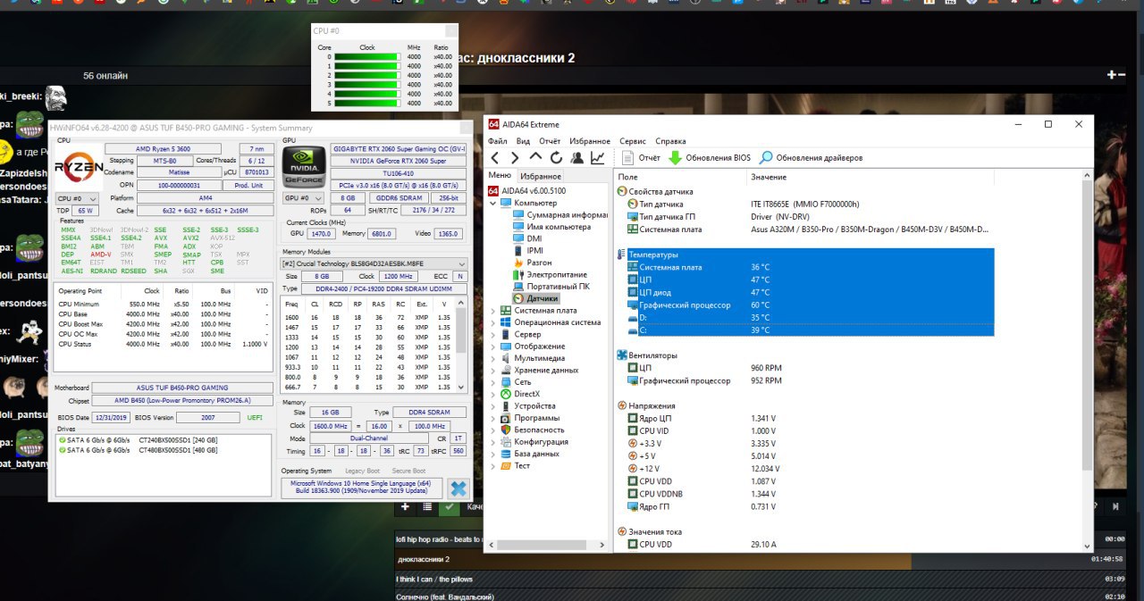Open the AIDA64 graph chart tool

[x=597, y=158]
